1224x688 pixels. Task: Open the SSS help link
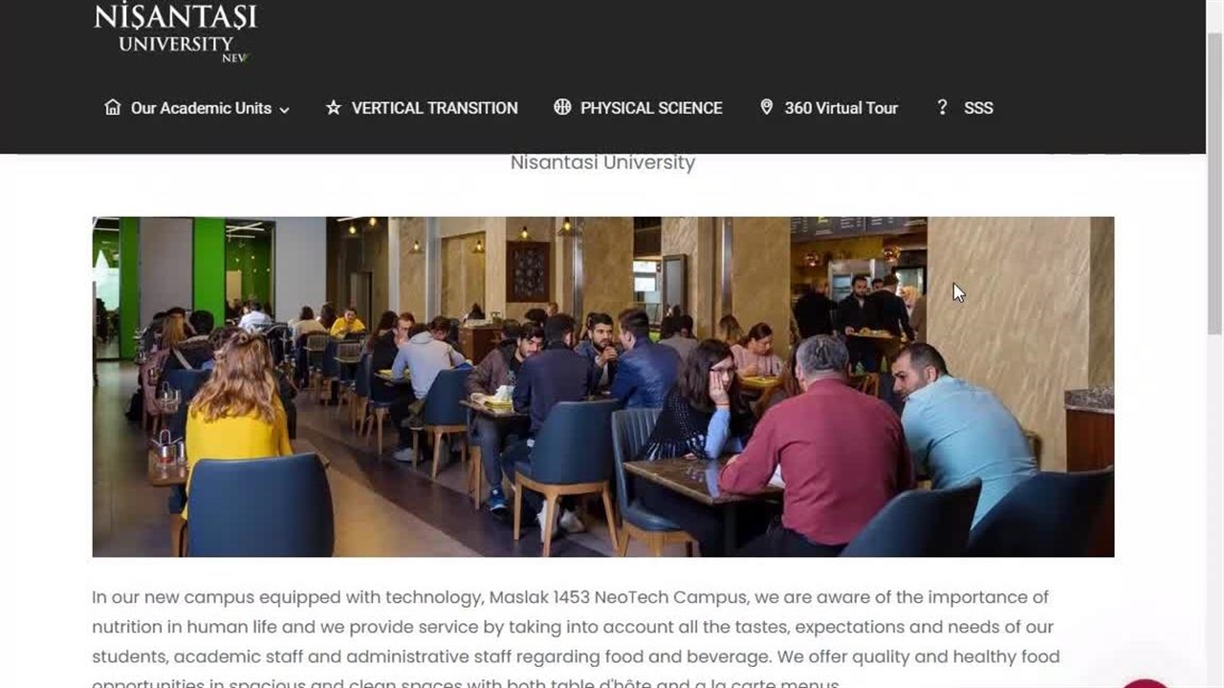pyautogui.click(x=978, y=108)
